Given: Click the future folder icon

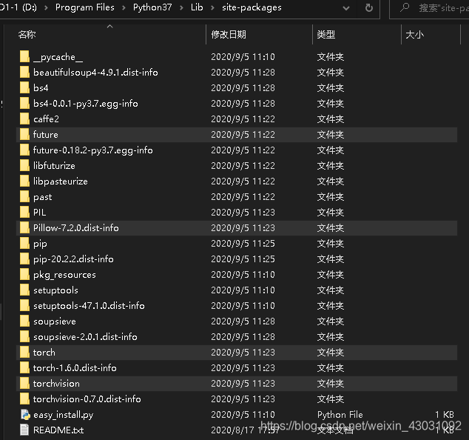Looking at the screenshot, I should point(24,135).
